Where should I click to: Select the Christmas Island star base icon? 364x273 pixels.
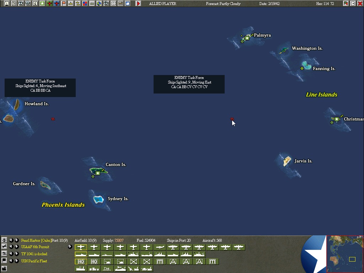(x=337, y=119)
